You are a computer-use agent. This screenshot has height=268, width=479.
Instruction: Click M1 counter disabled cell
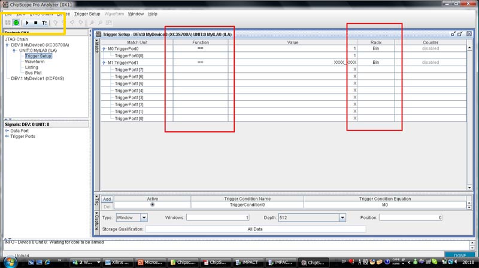click(x=431, y=63)
